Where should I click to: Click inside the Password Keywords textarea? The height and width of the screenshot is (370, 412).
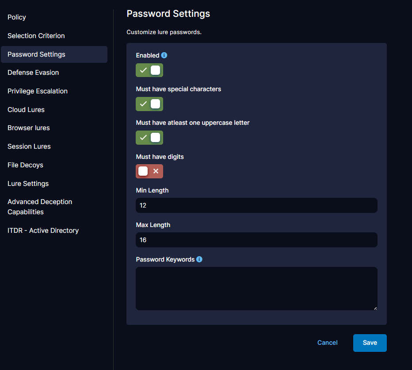pos(256,288)
